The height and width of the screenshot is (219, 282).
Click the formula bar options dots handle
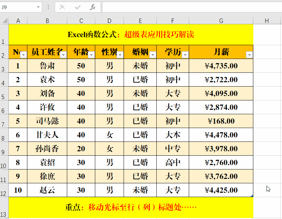click(48, 7)
